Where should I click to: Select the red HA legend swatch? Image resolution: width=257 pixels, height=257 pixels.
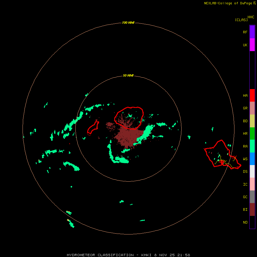tap(252, 95)
